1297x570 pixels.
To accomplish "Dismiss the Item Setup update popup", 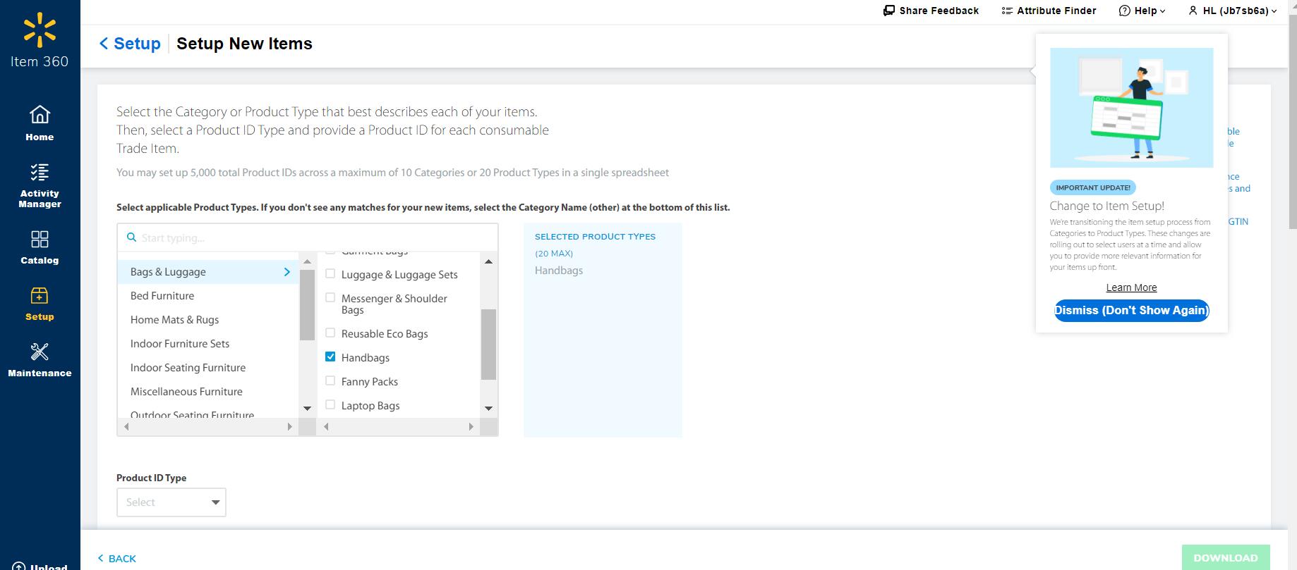I will [1131, 310].
